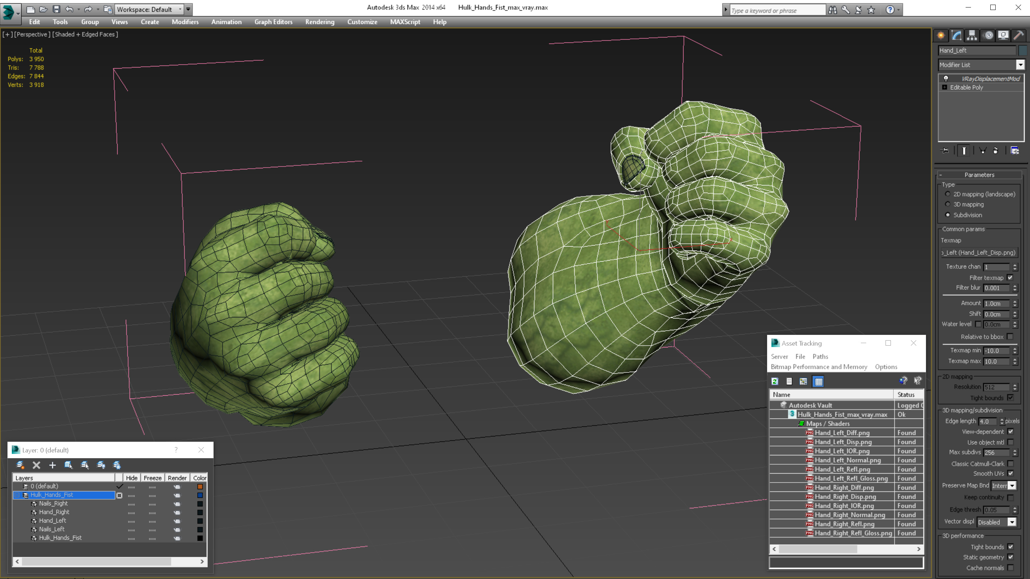Click Make Unique icon under modifier stack
The image size is (1030, 579).
click(x=983, y=150)
